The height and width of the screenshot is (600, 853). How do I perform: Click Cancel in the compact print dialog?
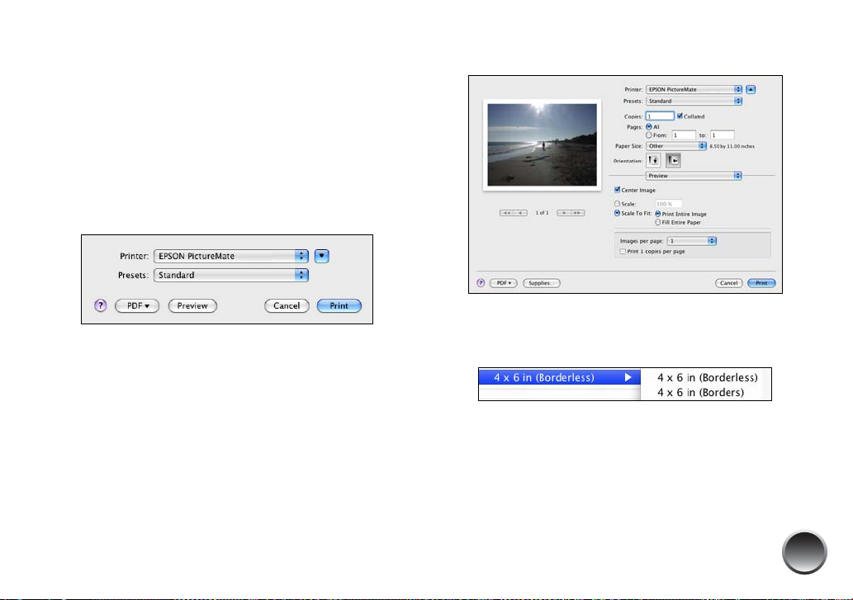tap(287, 306)
